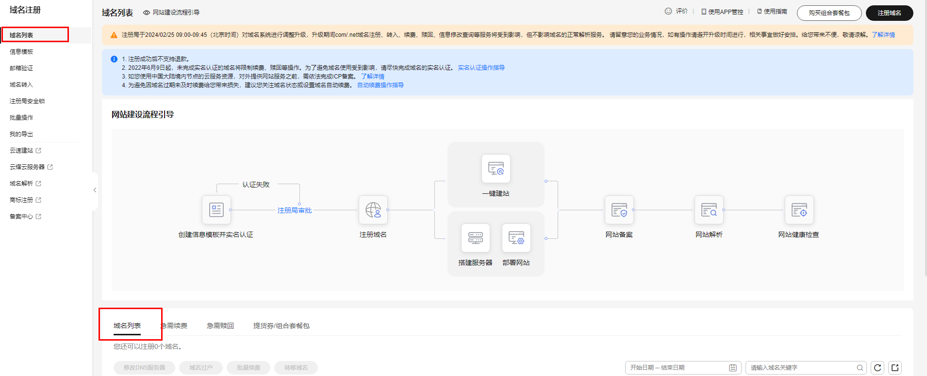Click the 注册局审批 link in flowchart
The image size is (927, 376).
(295, 210)
